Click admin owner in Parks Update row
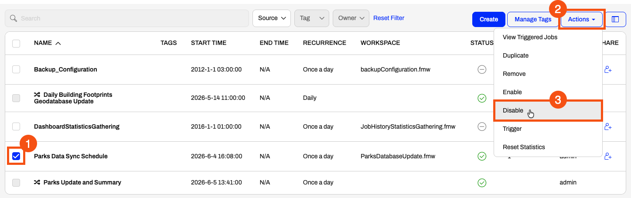This screenshot has width=631, height=198. [568, 182]
